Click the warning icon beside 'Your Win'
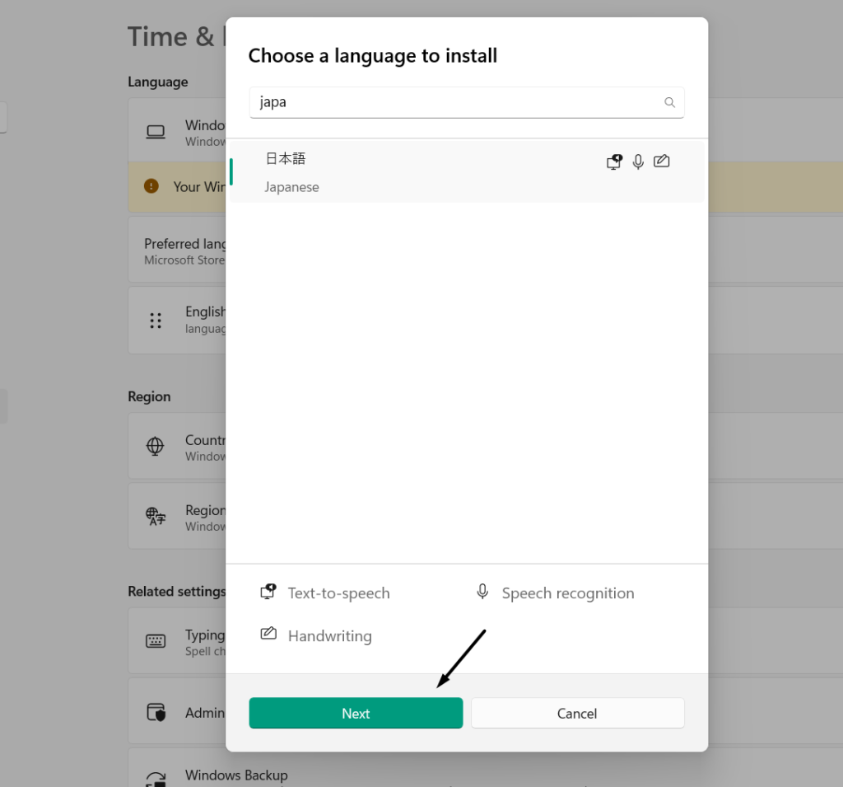Viewport: 843px width, 787px height. coord(151,186)
